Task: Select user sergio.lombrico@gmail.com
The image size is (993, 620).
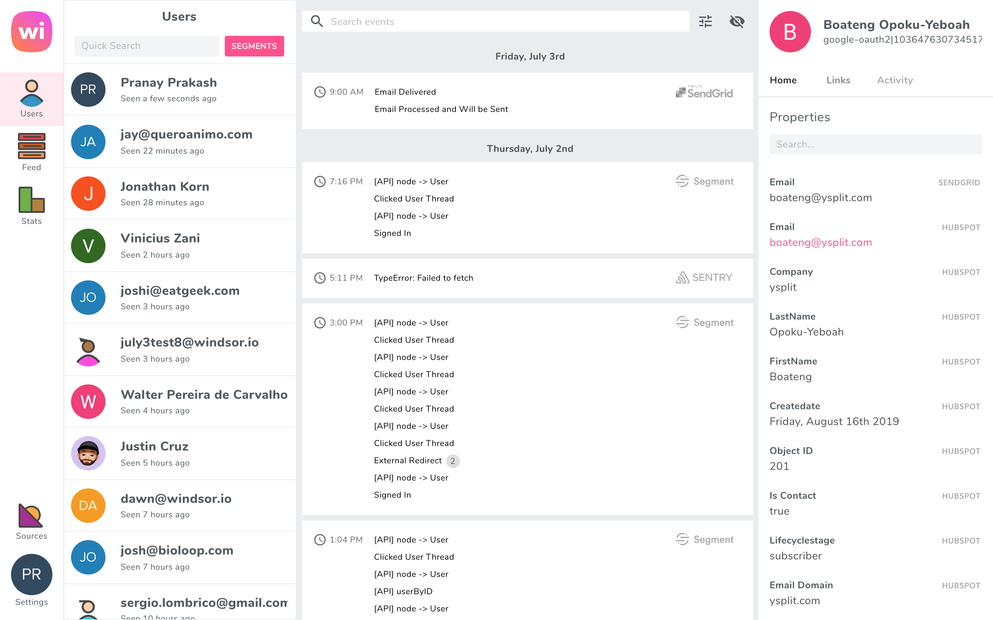Action: click(180, 603)
